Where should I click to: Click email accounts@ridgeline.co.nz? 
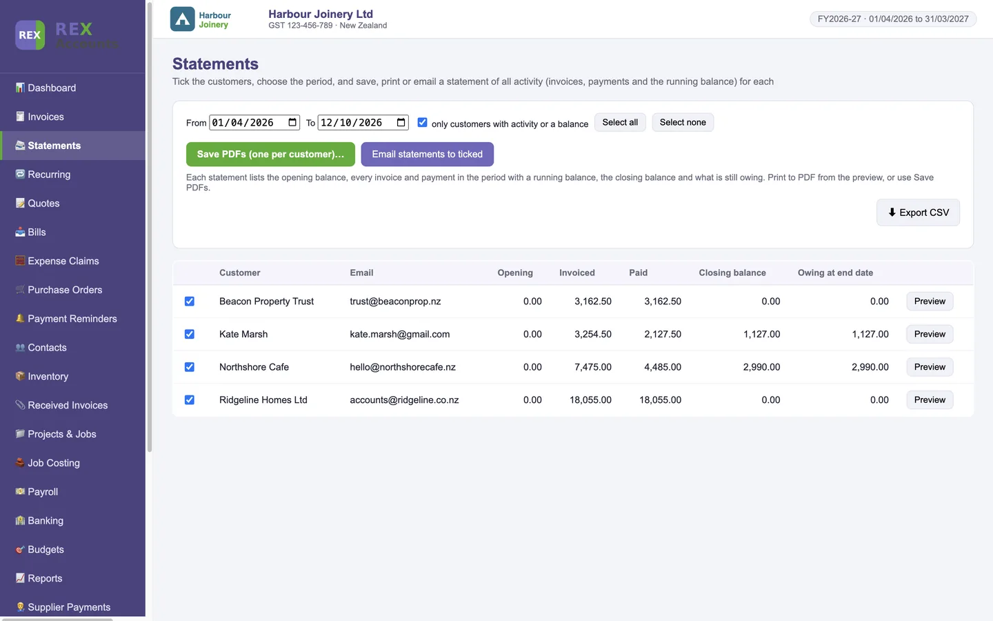404,400
